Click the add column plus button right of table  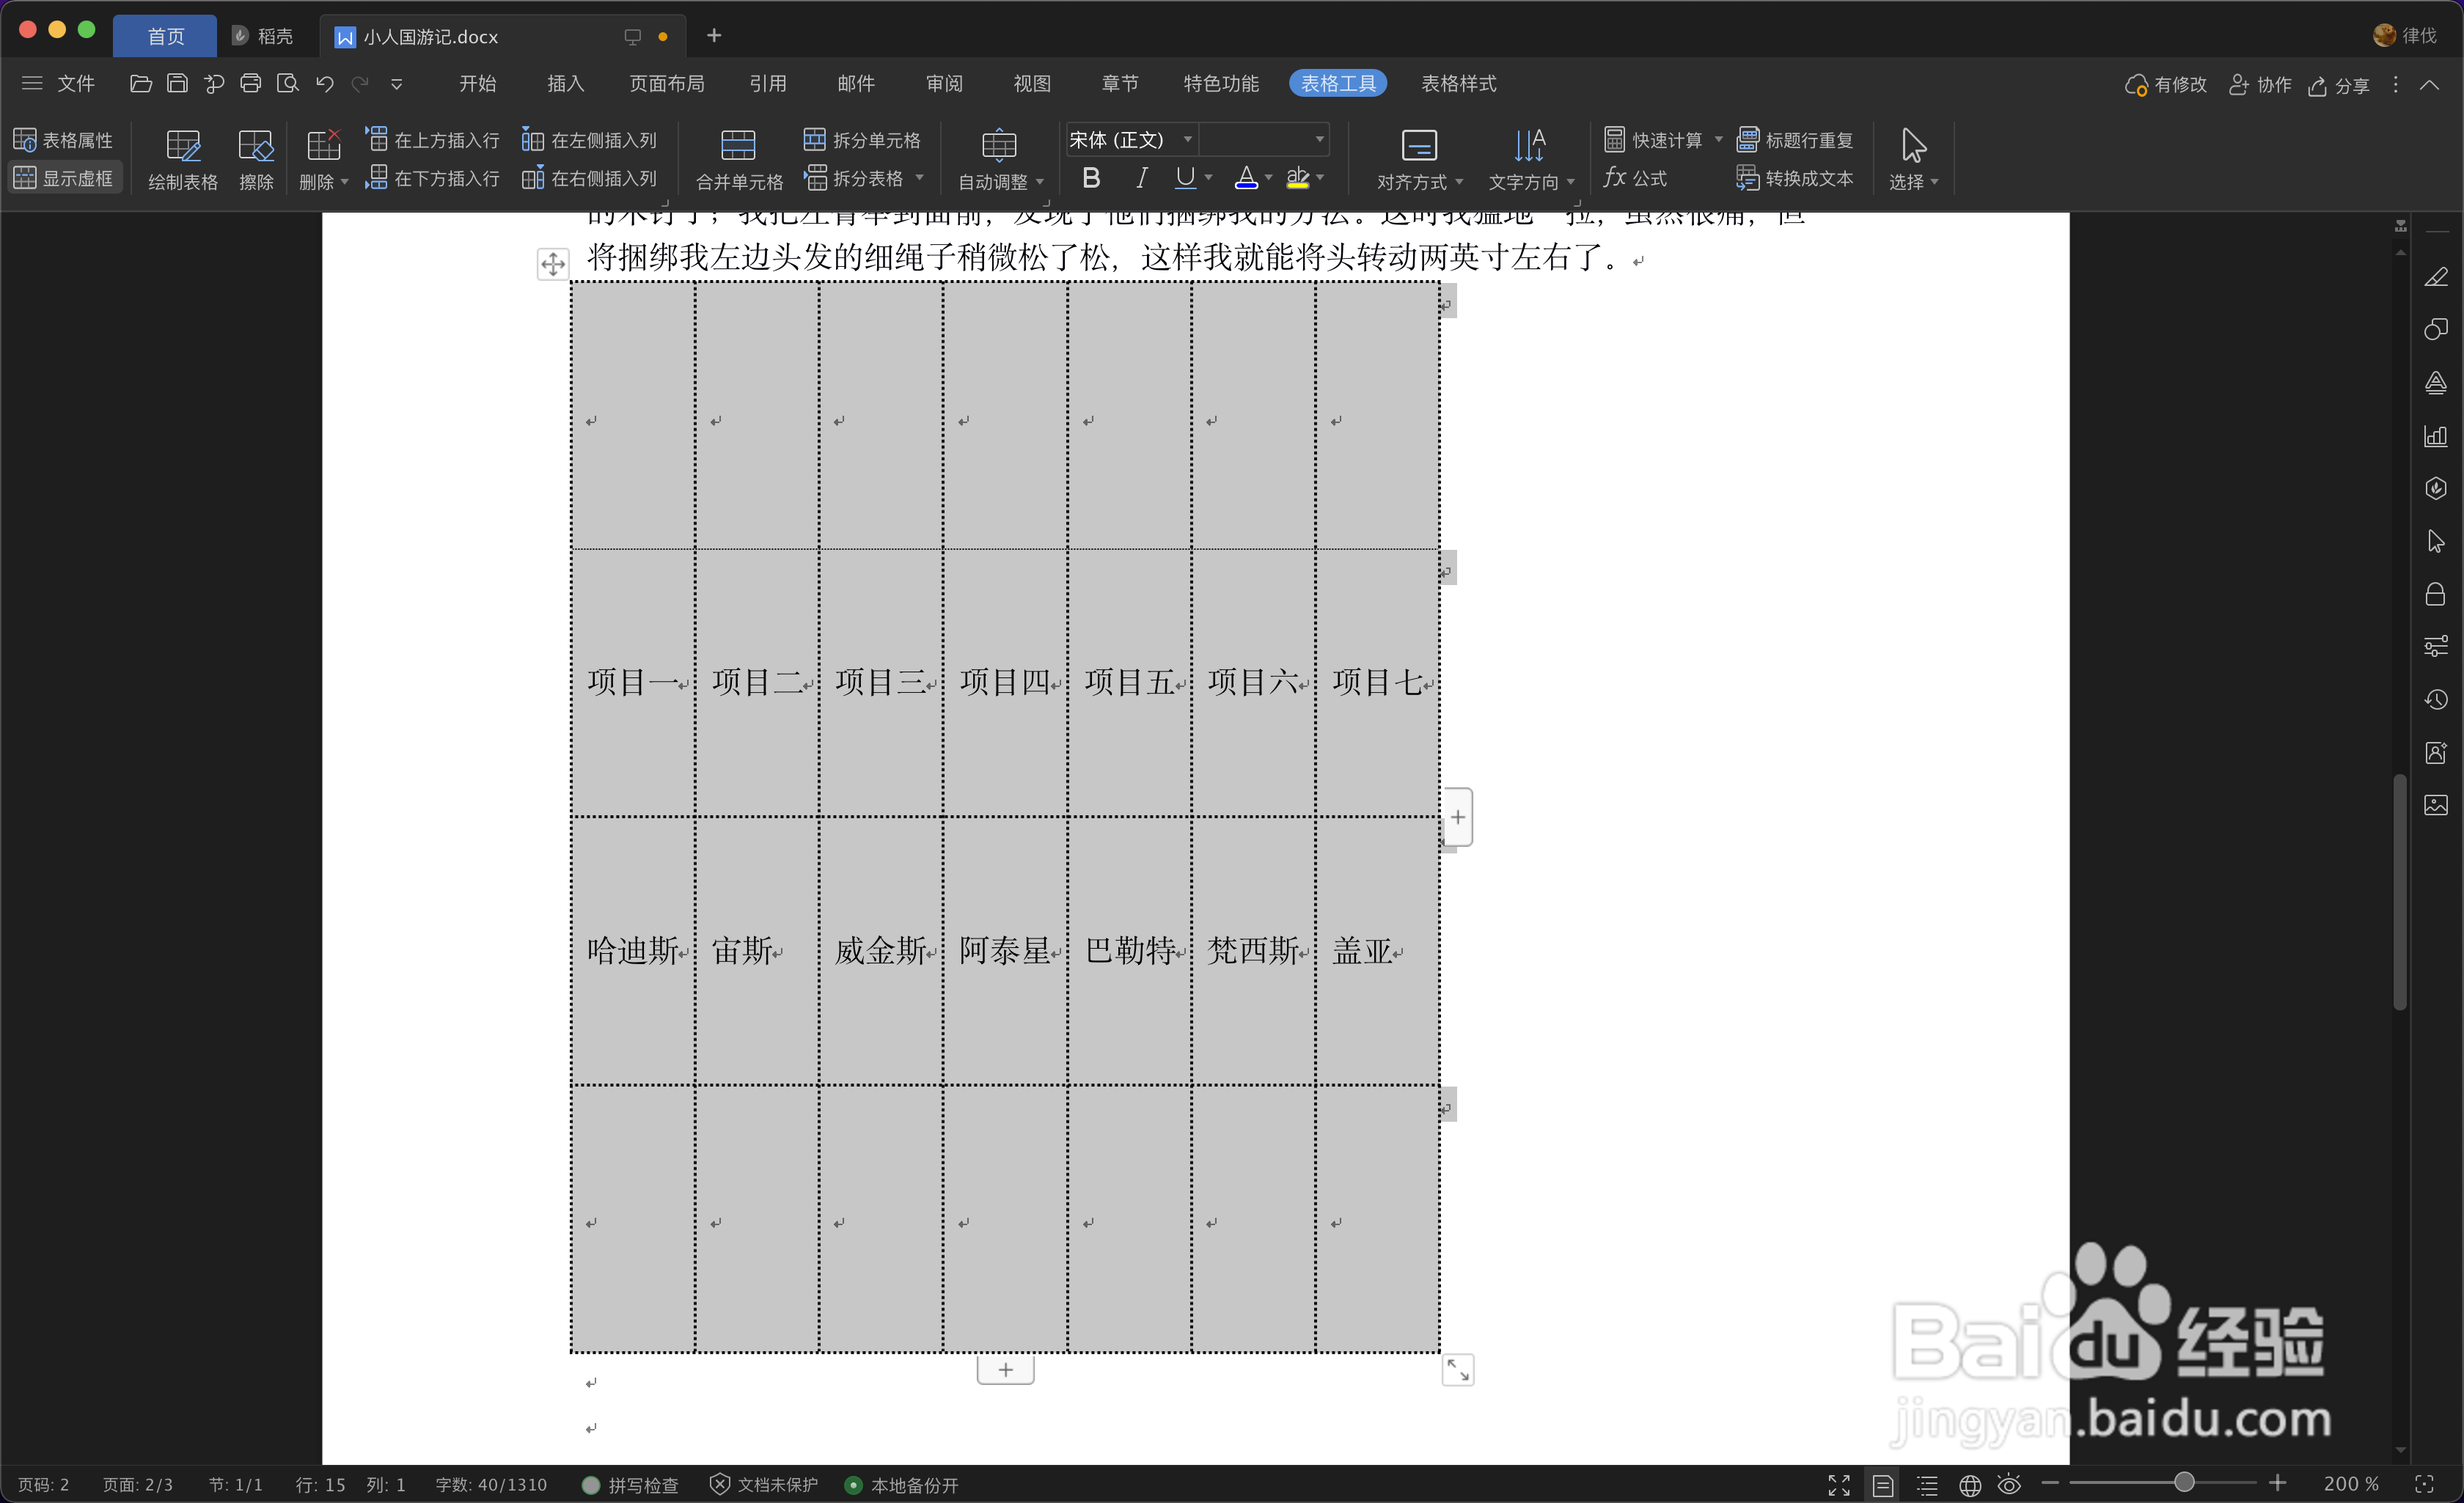(1458, 817)
